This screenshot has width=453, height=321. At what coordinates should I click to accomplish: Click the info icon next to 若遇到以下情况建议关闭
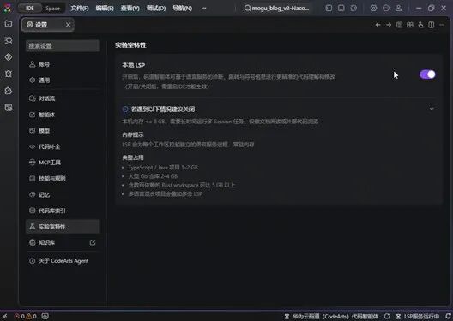click(x=125, y=110)
